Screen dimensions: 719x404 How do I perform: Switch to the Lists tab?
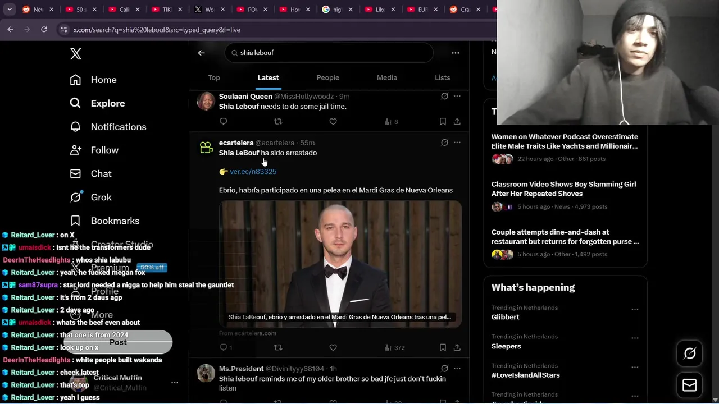pyautogui.click(x=443, y=77)
